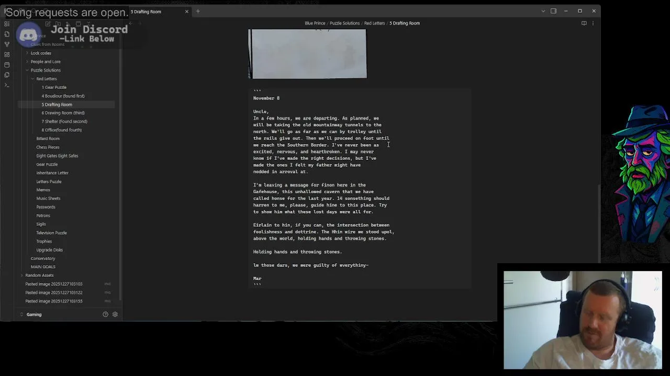
Task: Expand the Lock codes folder
Action: 41,53
